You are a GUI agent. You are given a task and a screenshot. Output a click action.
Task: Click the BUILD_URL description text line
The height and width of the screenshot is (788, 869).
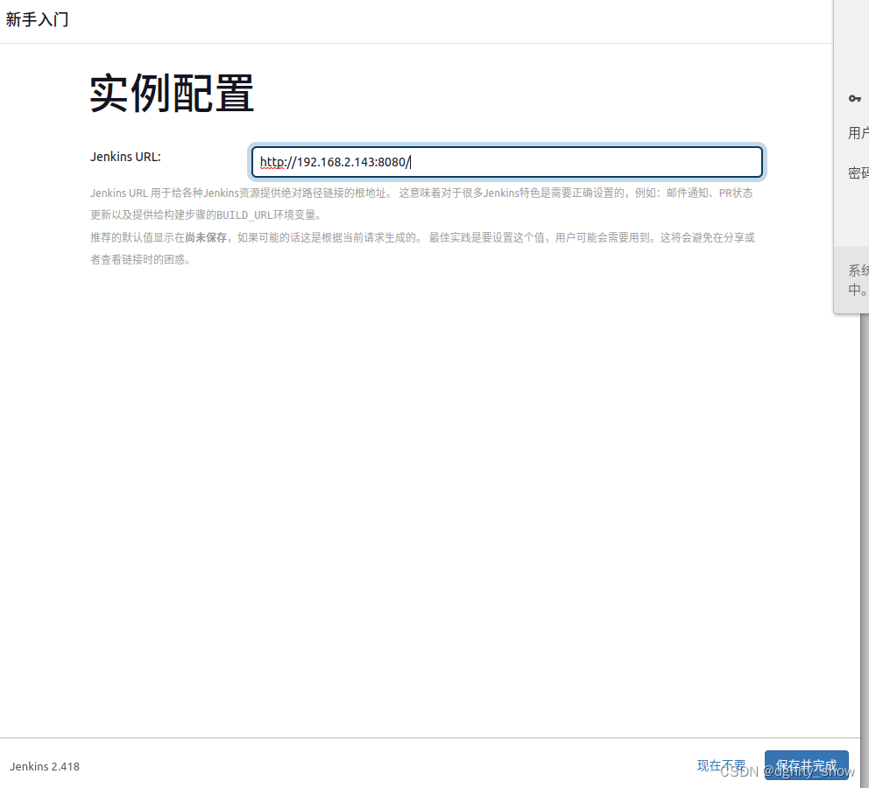click(206, 215)
